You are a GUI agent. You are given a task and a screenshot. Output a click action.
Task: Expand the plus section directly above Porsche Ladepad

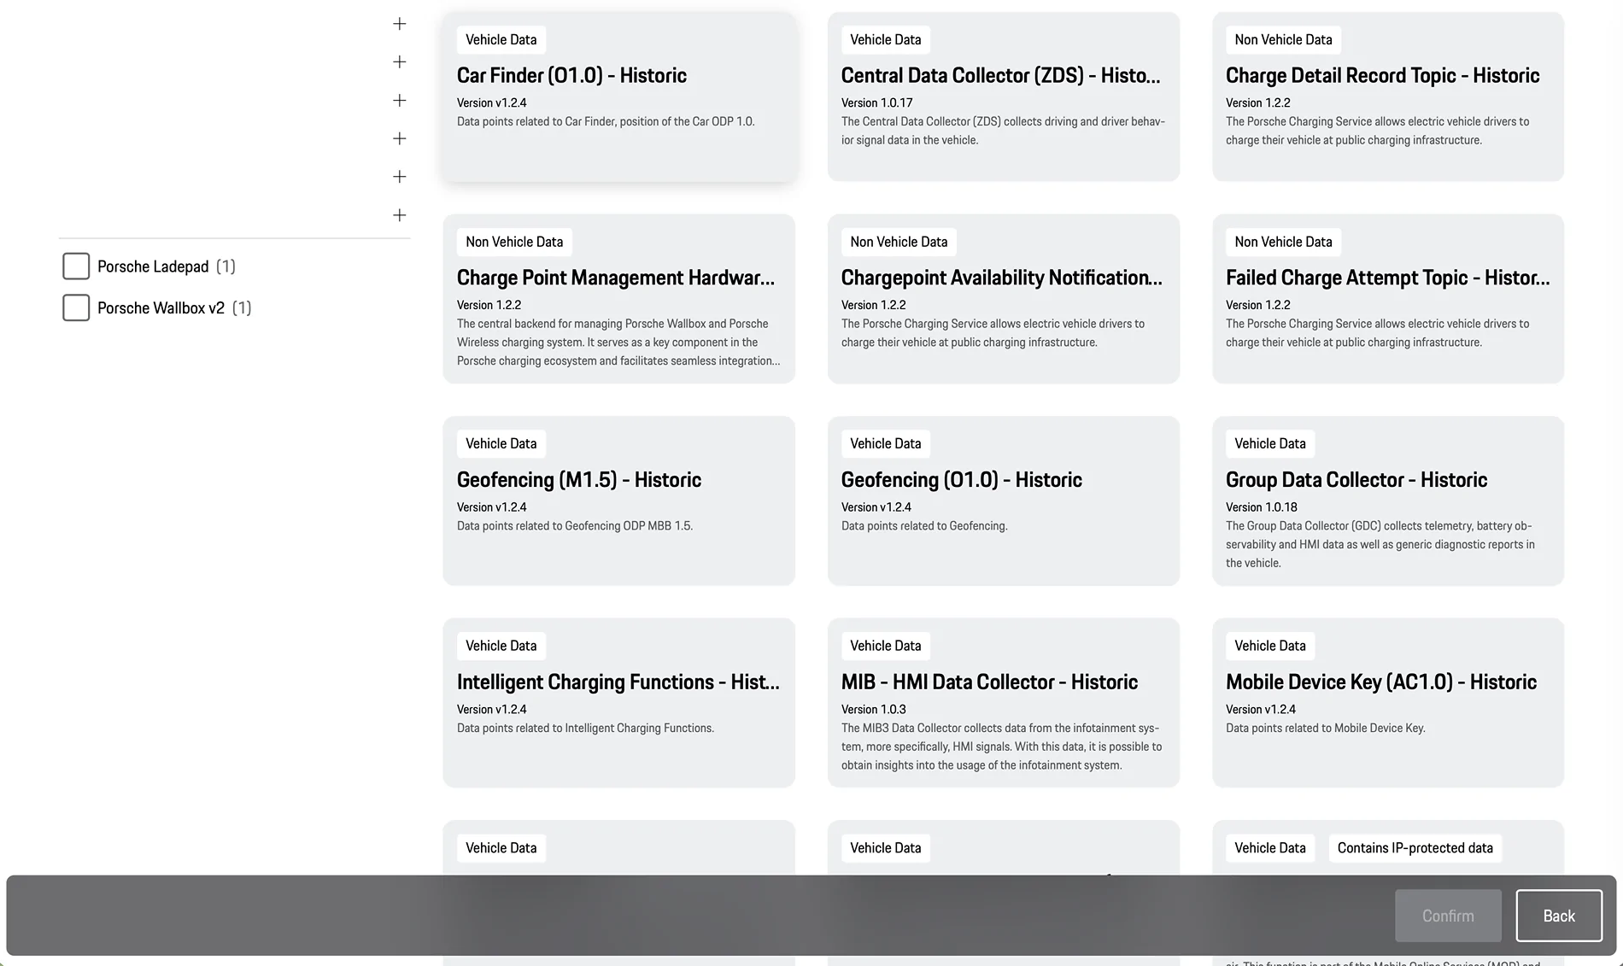coord(399,215)
